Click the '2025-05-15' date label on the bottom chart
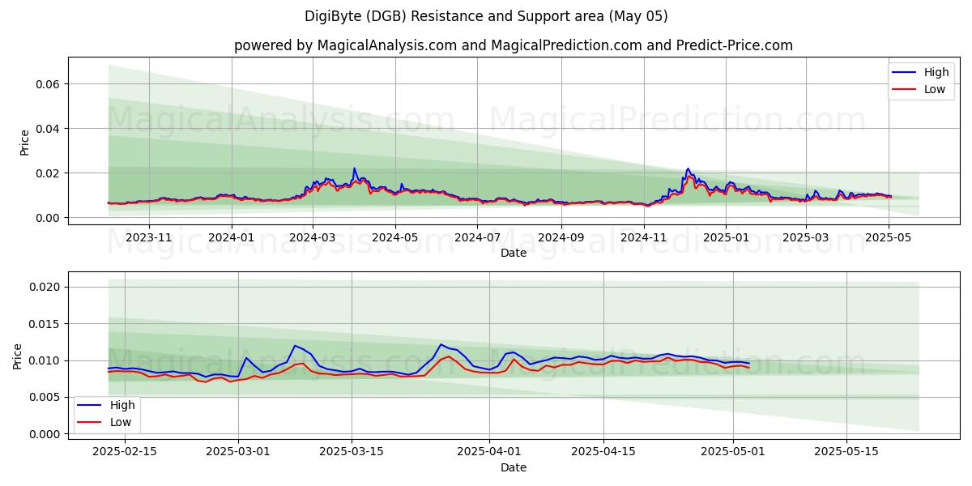The width and height of the screenshot is (972, 486). (846, 452)
